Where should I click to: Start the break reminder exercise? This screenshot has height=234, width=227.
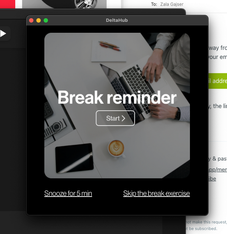coord(115,118)
